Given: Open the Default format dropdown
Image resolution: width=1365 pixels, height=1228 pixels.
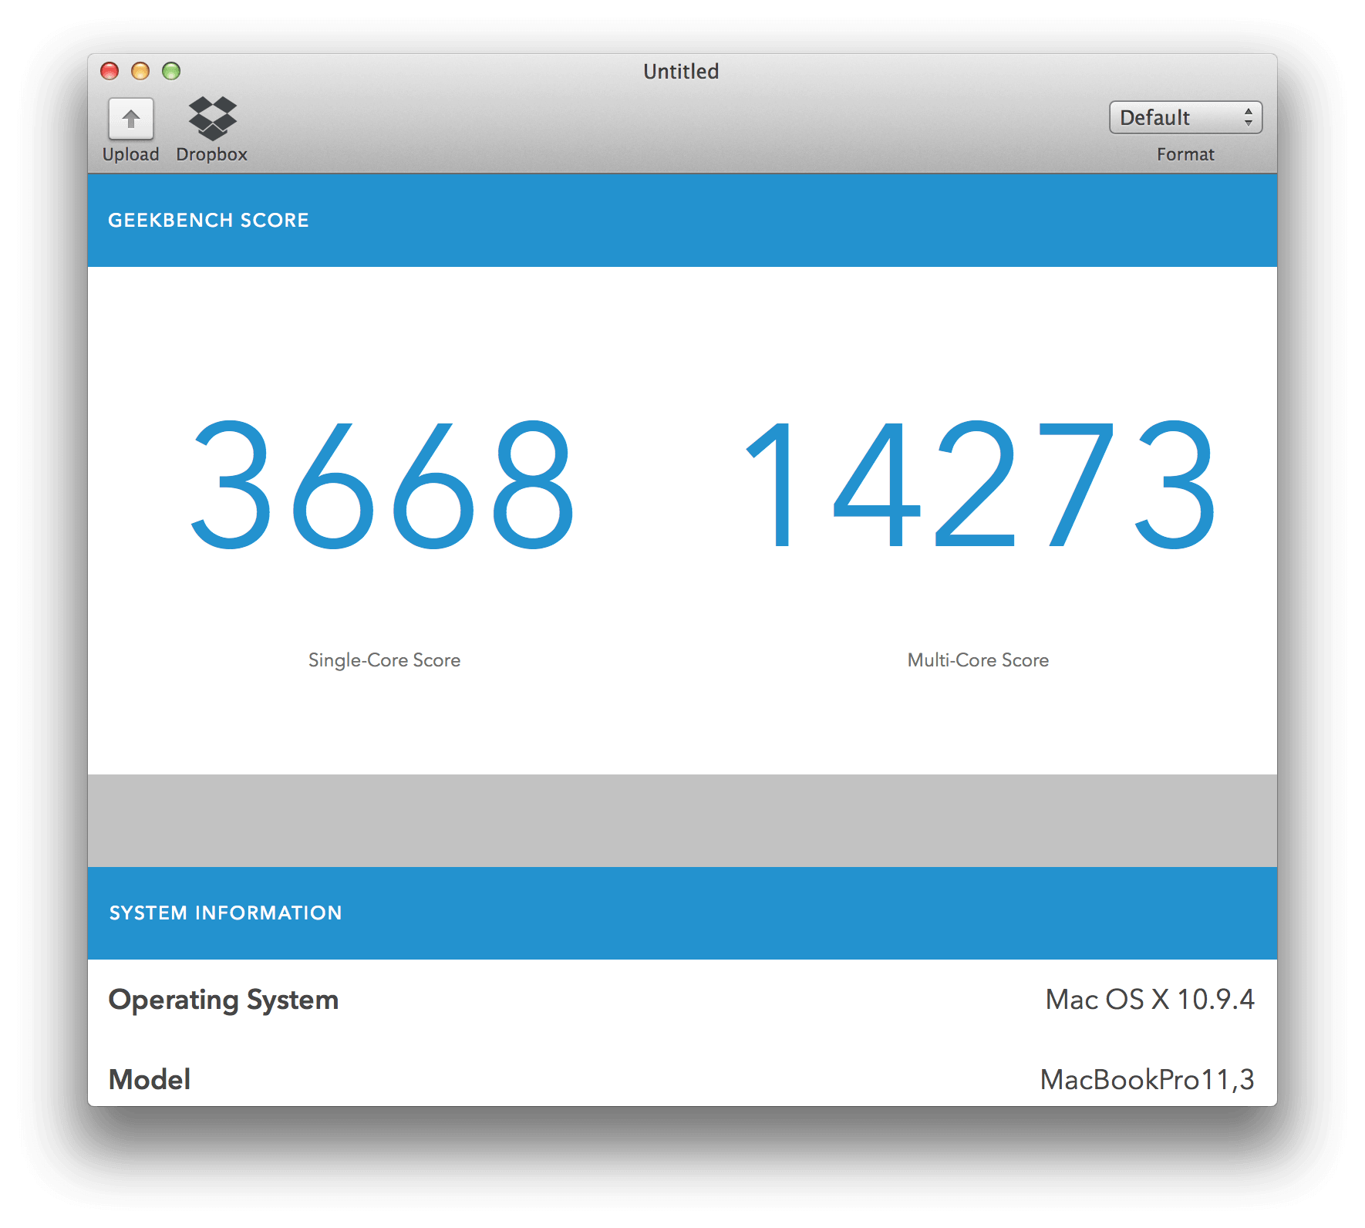Looking at the screenshot, I should point(1185,117).
